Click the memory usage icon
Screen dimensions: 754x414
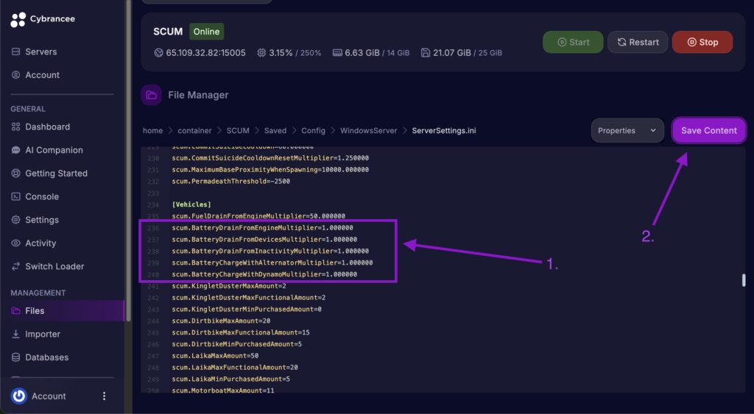coord(337,53)
